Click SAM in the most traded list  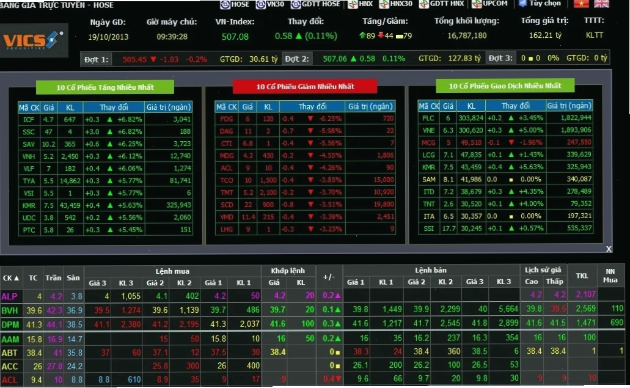[429, 180]
